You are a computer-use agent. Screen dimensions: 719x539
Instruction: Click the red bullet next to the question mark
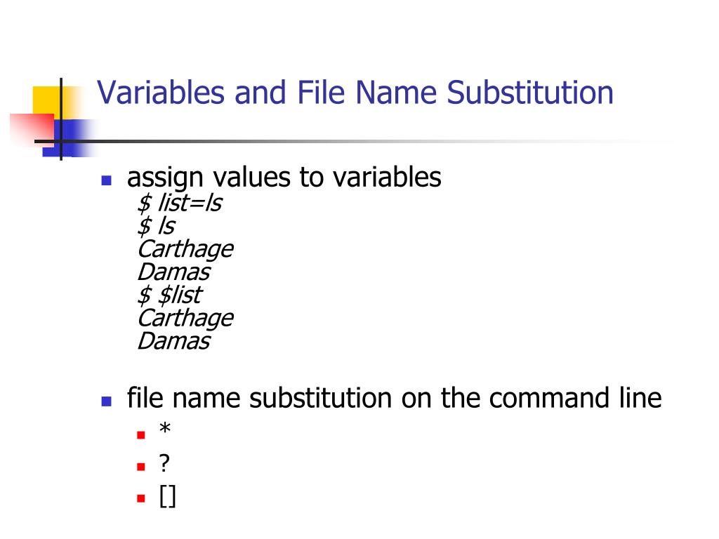point(140,466)
